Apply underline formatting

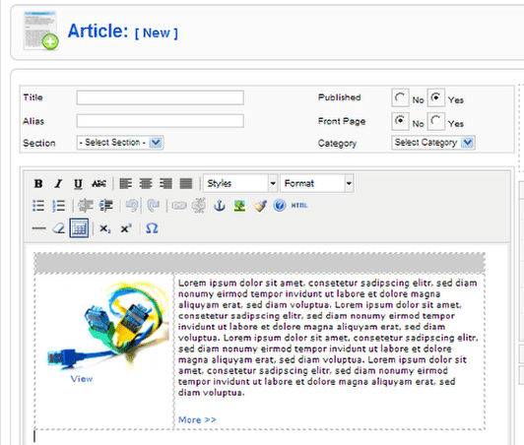(x=78, y=183)
